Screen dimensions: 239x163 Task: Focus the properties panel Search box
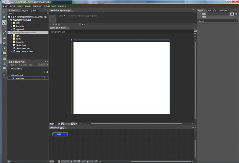[x=218, y=21]
